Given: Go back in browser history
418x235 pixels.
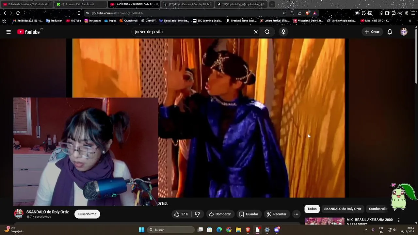Looking at the screenshot, I should click(5, 13).
